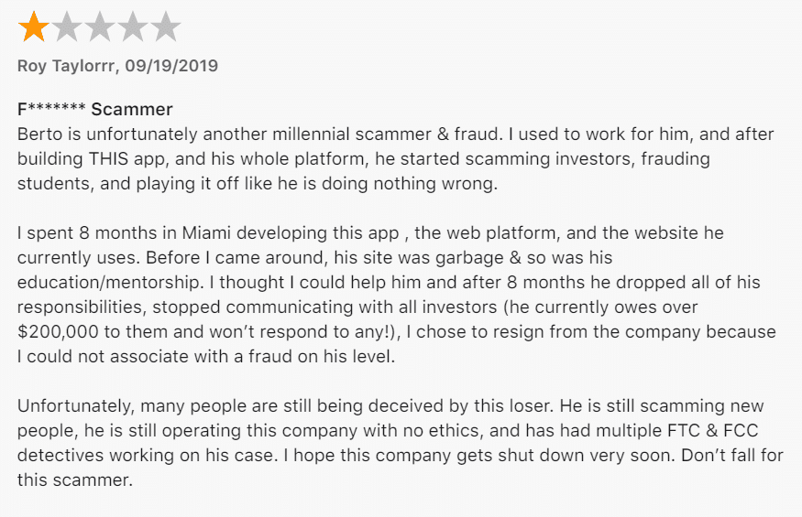Screen dimensions: 802x517
Task: Click the reviewer name Roy Taylorrr
Action: click(x=65, y=67)
